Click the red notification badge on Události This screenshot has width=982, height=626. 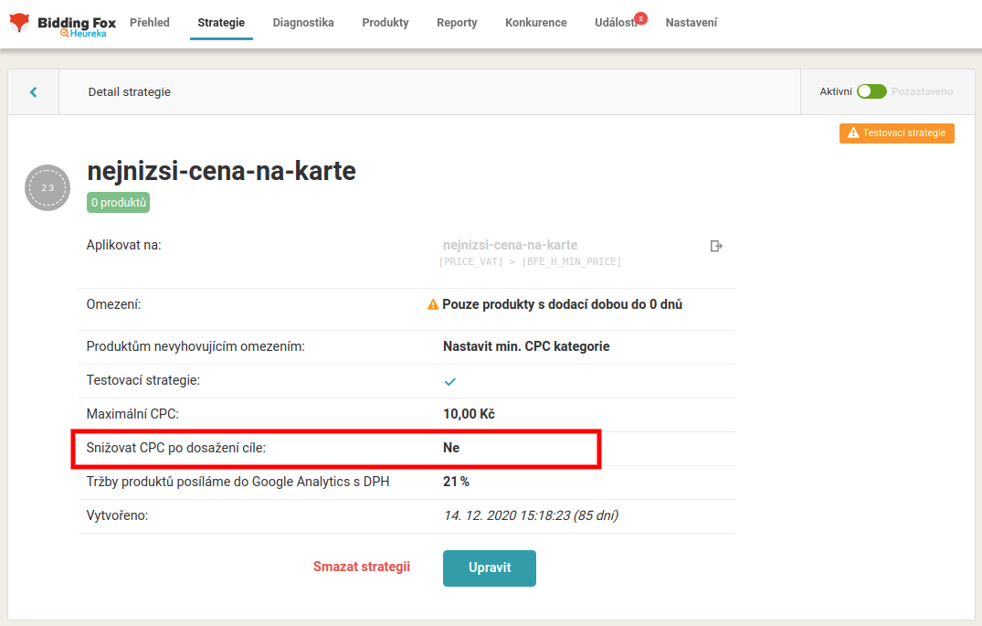coord(640,18)
